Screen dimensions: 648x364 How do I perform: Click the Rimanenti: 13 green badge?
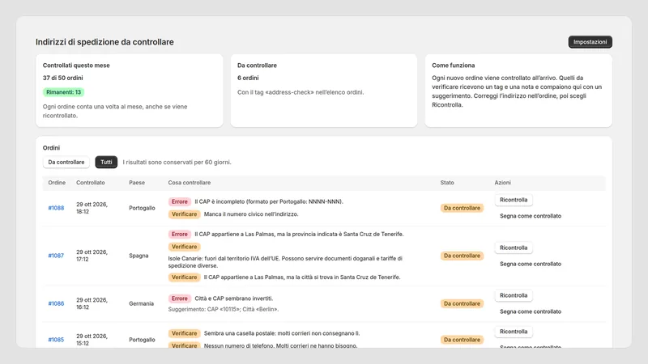pos(63,92)
